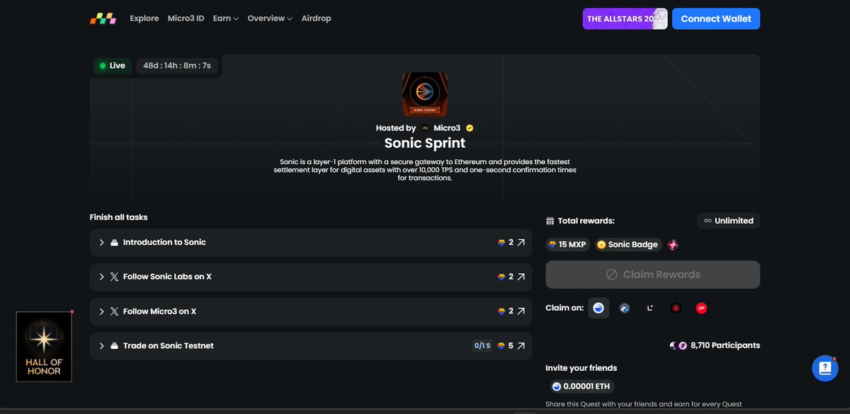This screenshot has width=850, height=414.
Task: Select the red-black chain icon under Claim on
Action: click(676, 309)
